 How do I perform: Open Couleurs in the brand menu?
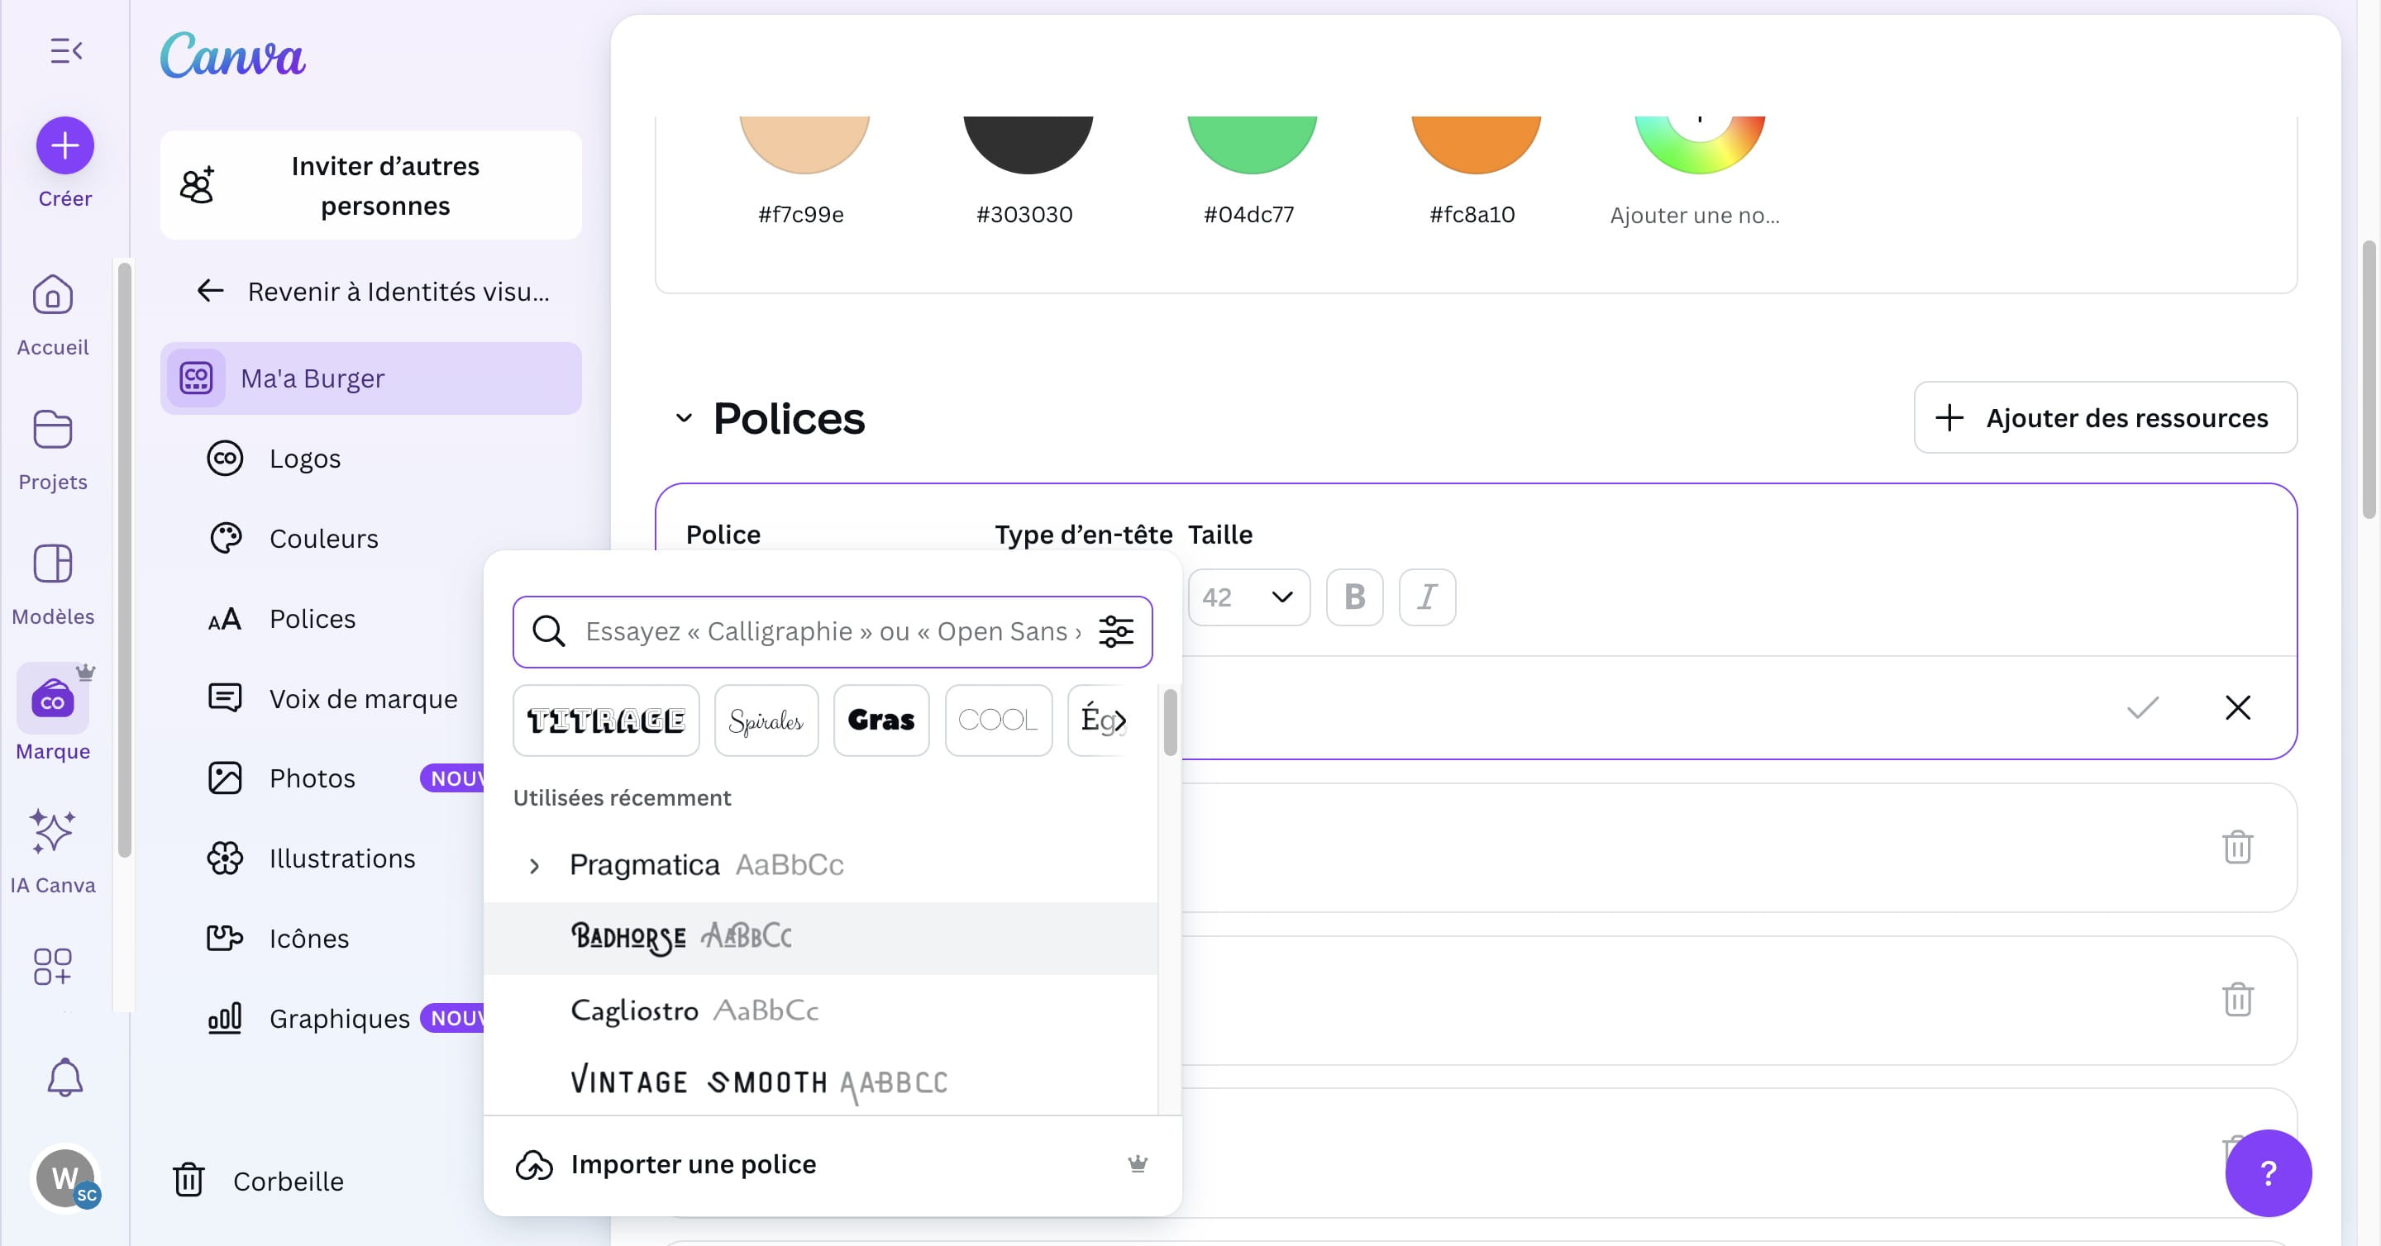pos(323,539)
